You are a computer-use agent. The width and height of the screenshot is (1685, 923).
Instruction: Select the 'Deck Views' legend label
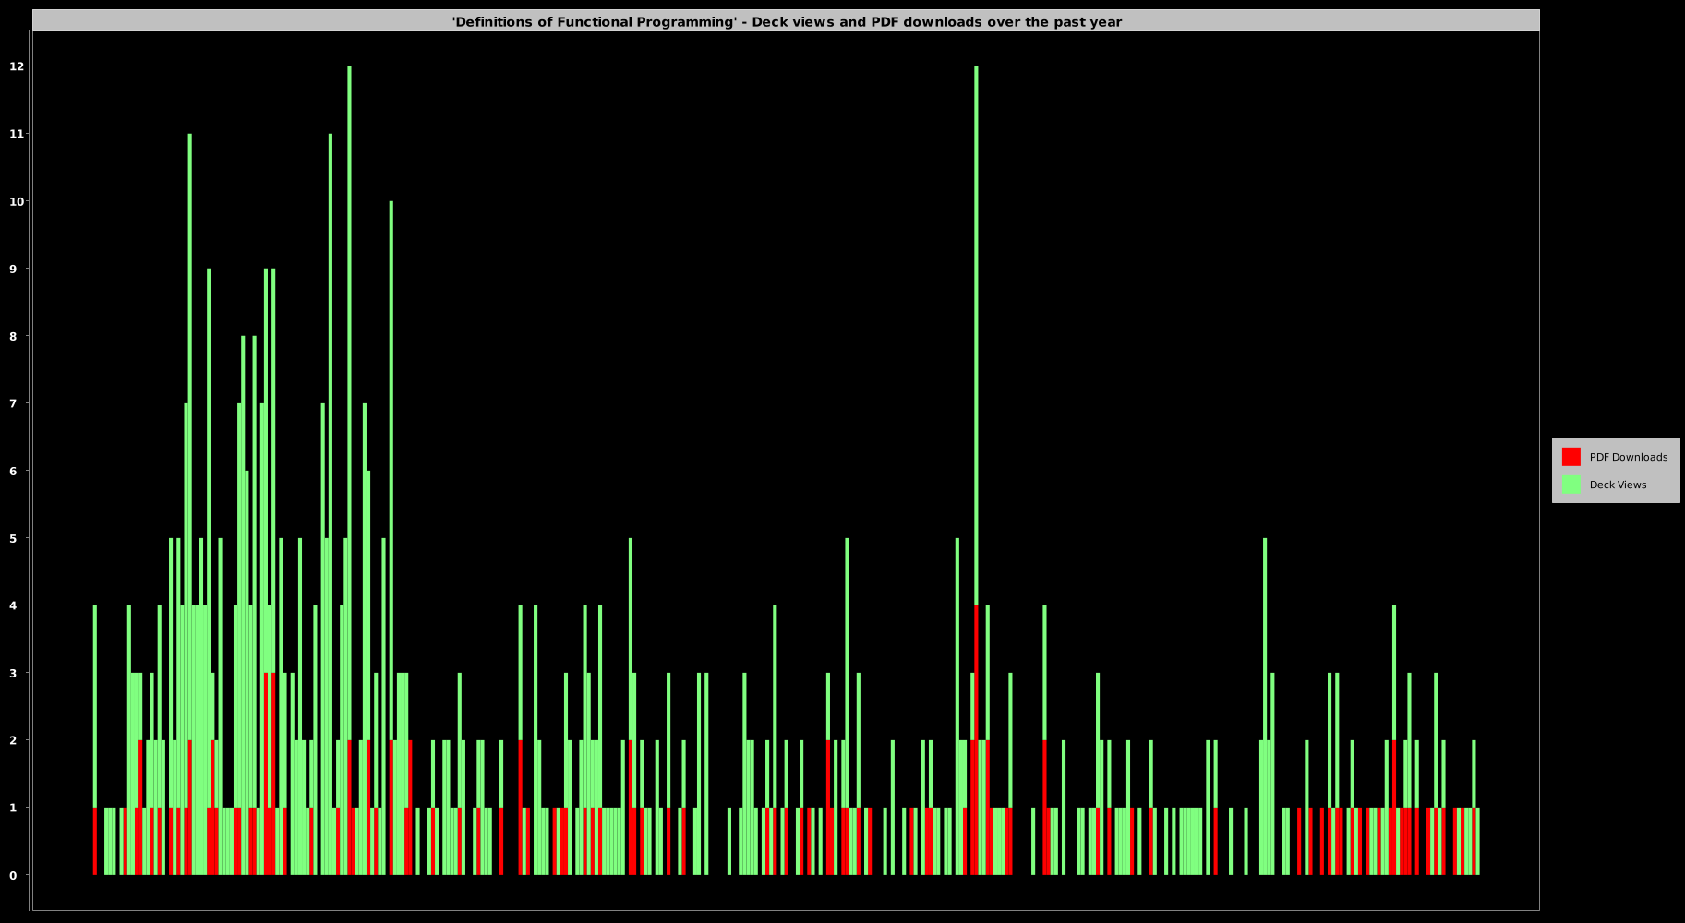(1618, 485)
